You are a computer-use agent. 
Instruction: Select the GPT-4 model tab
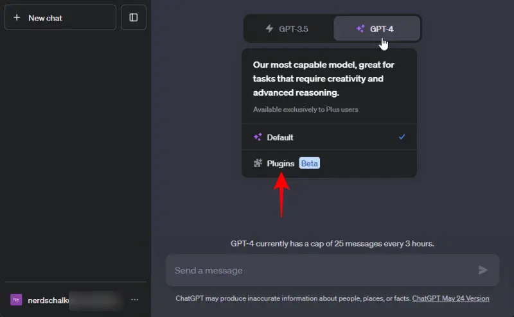pos(377,29)
